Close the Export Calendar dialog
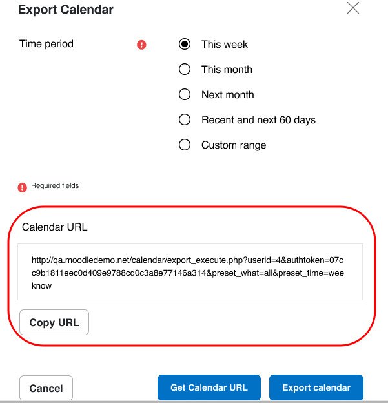This screenshot has height=403, width=388. (x=353, y=8)
